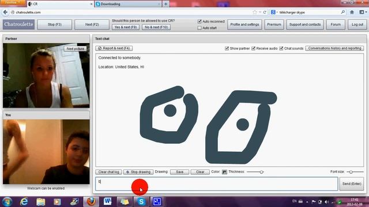Click the browser back arrow
Image resolution: width=369 pixels, height=207 pixels.
[x=5, y=12]
